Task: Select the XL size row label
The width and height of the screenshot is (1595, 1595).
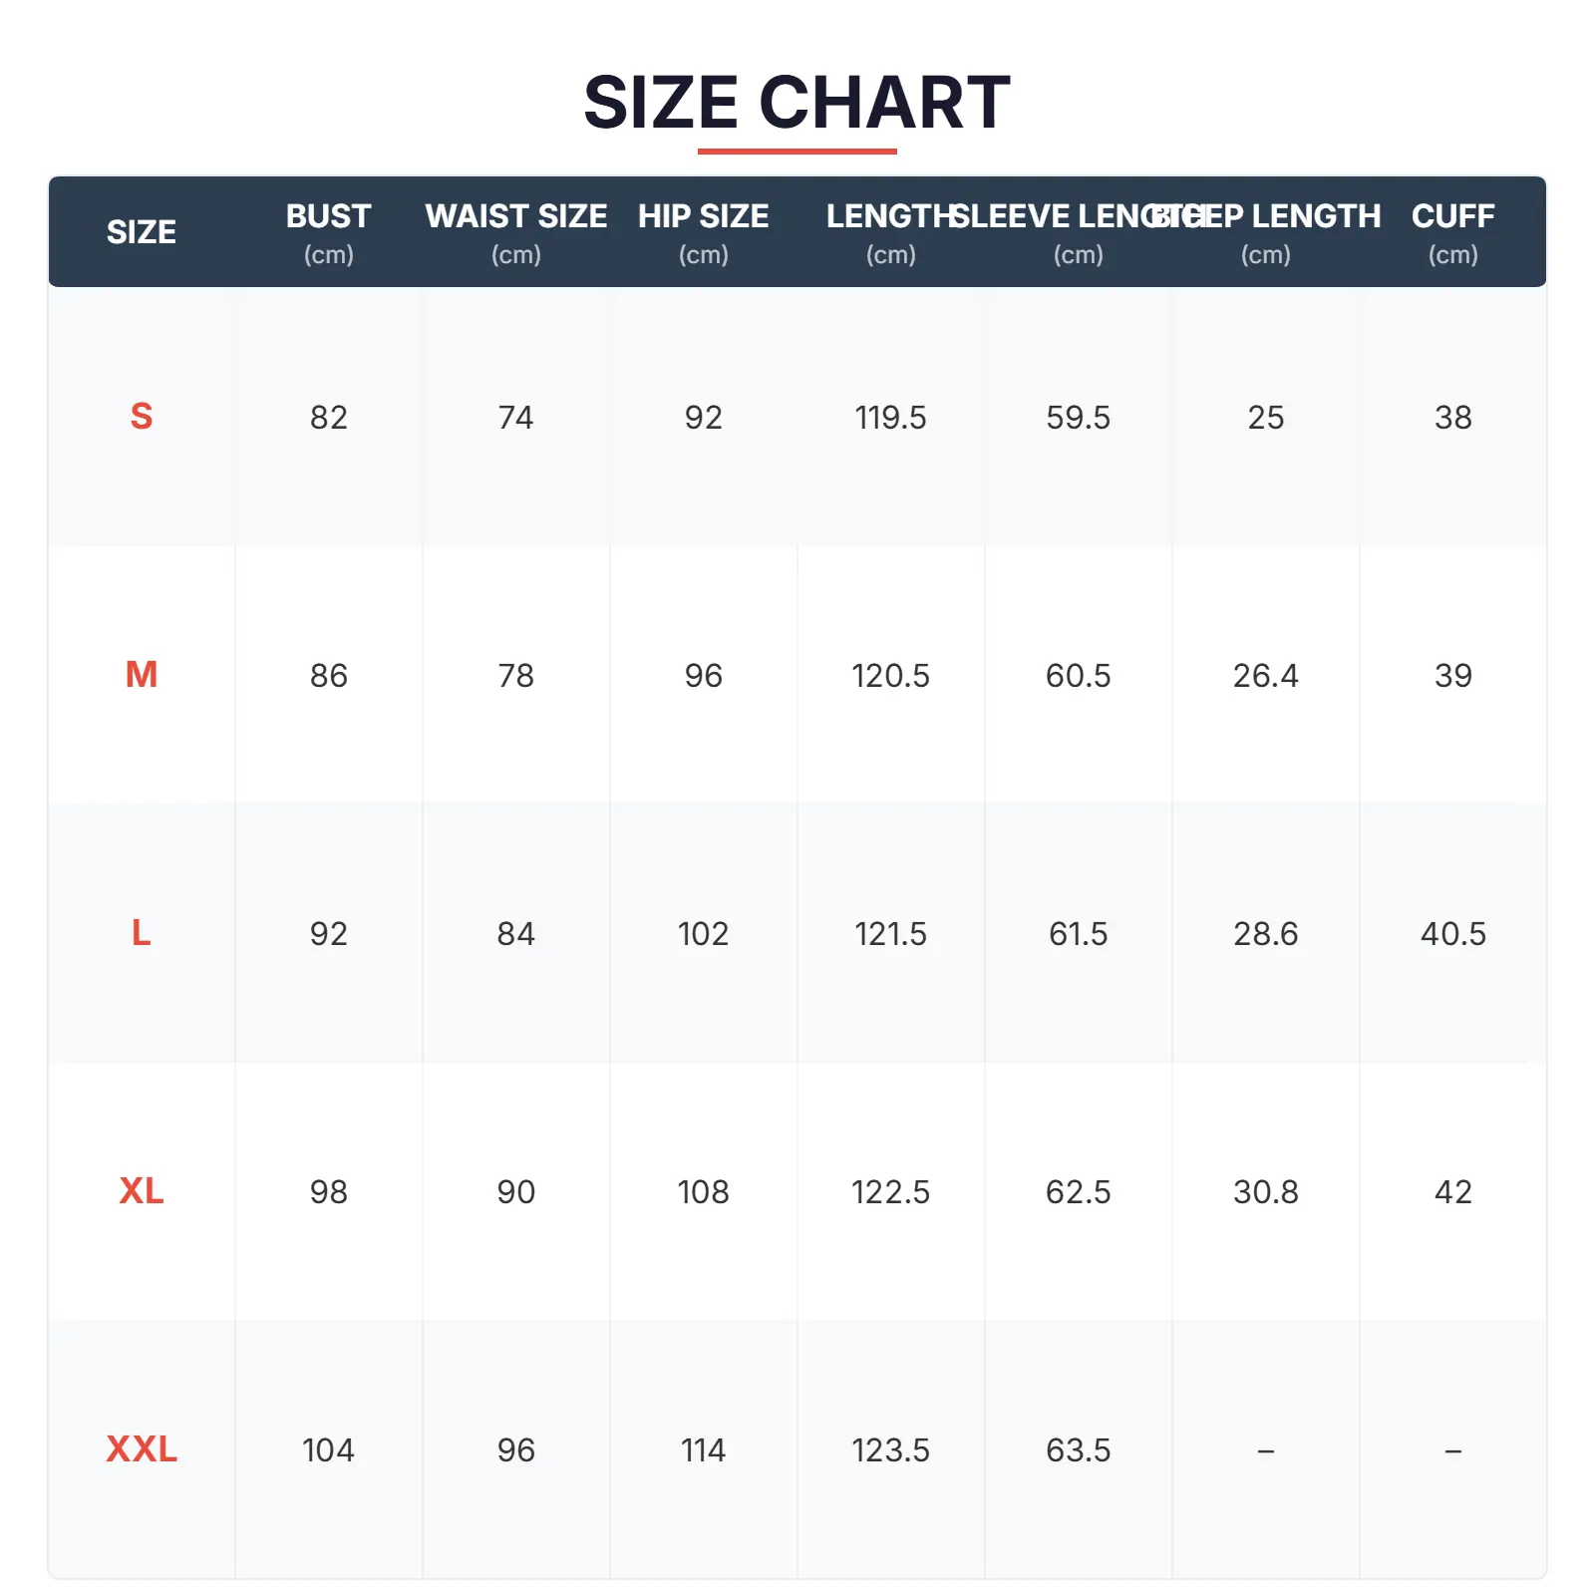Action: click(x=142, y=1191)
